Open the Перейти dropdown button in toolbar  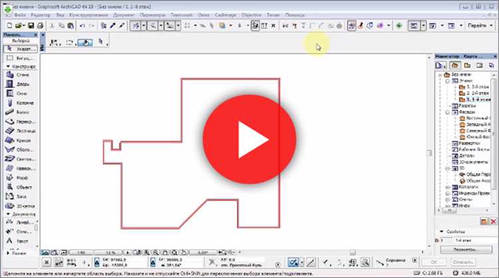click(480, 25)
